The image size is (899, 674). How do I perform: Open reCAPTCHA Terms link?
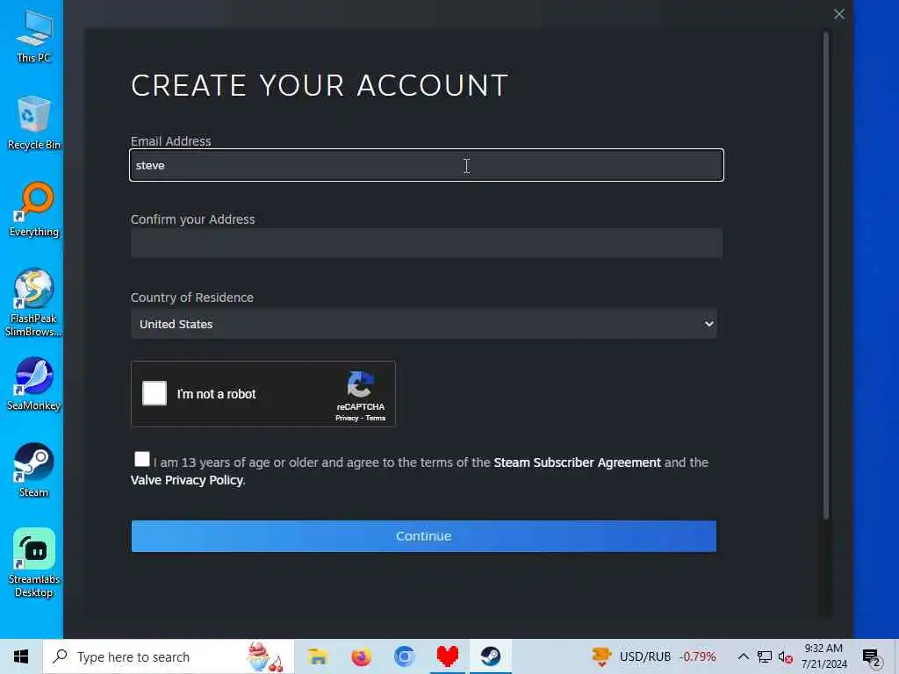pos(376,418)
